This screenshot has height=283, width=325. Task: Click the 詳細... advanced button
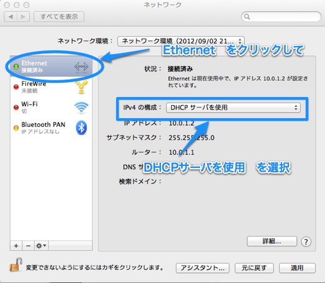tap(272, 241)
